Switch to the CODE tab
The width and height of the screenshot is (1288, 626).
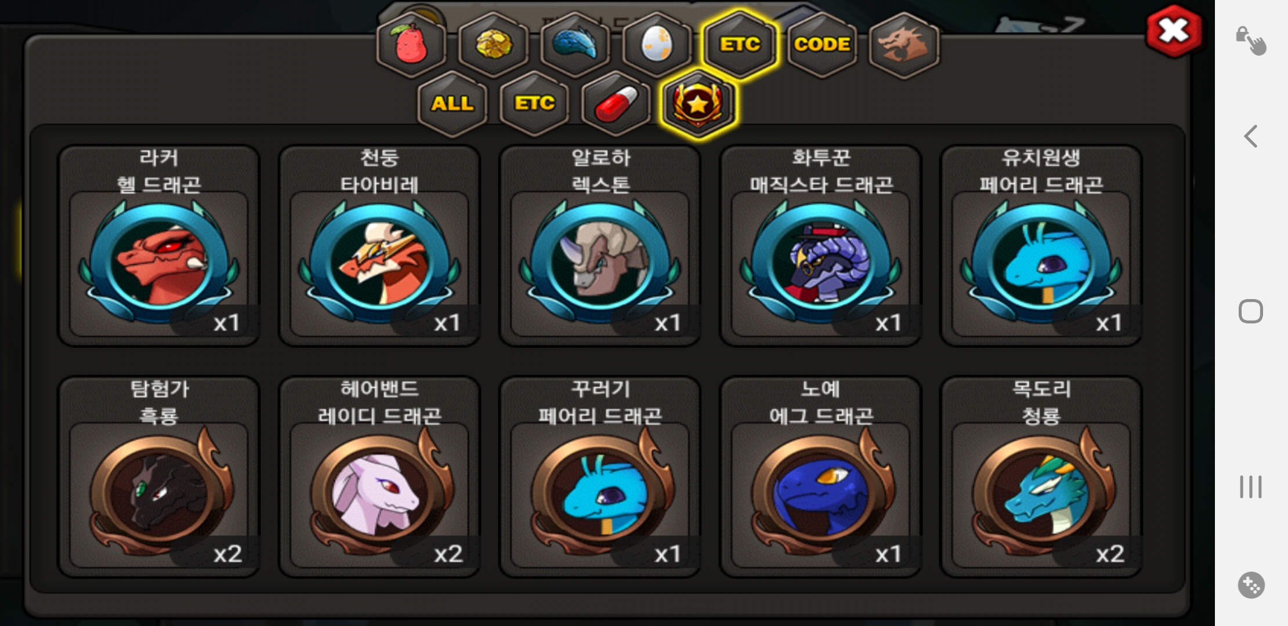[x=822, y=45]
